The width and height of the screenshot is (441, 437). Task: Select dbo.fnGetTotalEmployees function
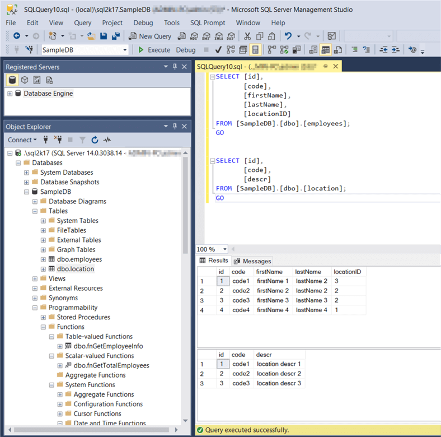point(111,365)
